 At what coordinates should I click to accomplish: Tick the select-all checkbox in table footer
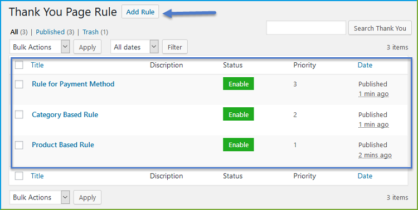click(x=19, y=176)
